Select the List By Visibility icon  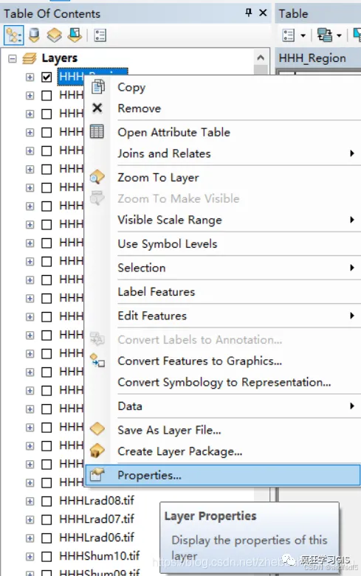55,35
